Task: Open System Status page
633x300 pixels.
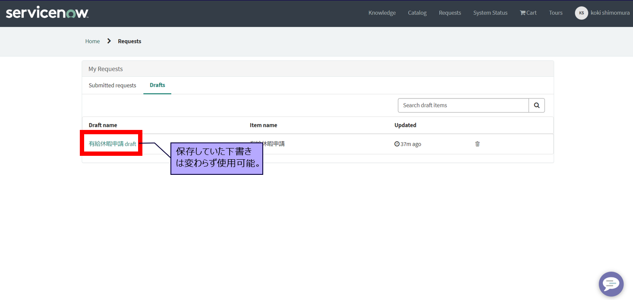Action: (490, 13)
